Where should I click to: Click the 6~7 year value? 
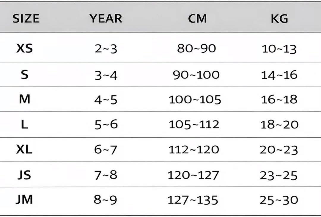point(106,150)
